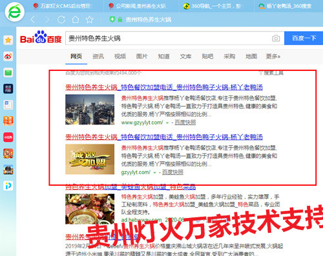Open Weibo icon in left sidebar

click(8, 57)
